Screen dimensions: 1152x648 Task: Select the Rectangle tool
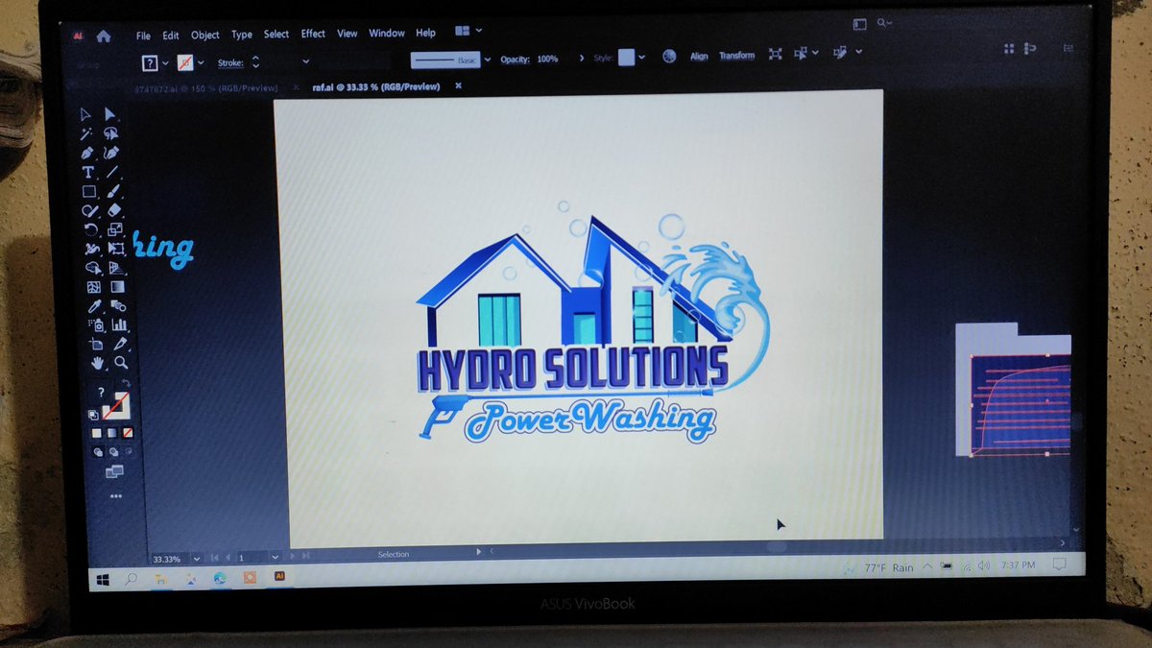coord(88,191)
